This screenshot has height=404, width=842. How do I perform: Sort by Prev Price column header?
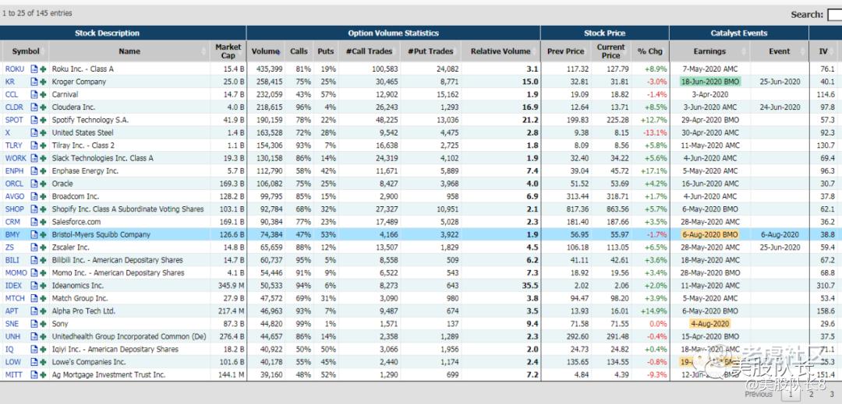tap(565, 51)
